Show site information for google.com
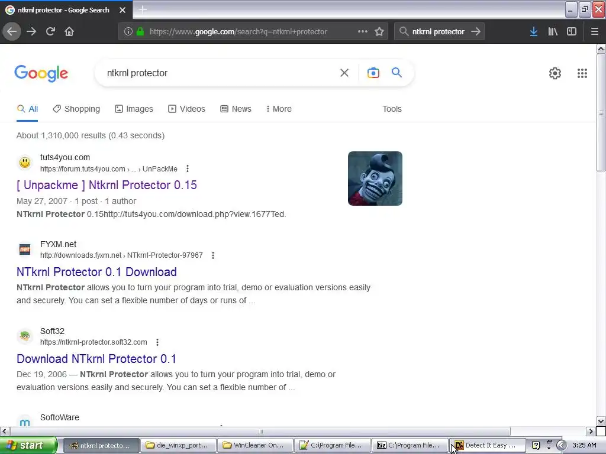 128,32
